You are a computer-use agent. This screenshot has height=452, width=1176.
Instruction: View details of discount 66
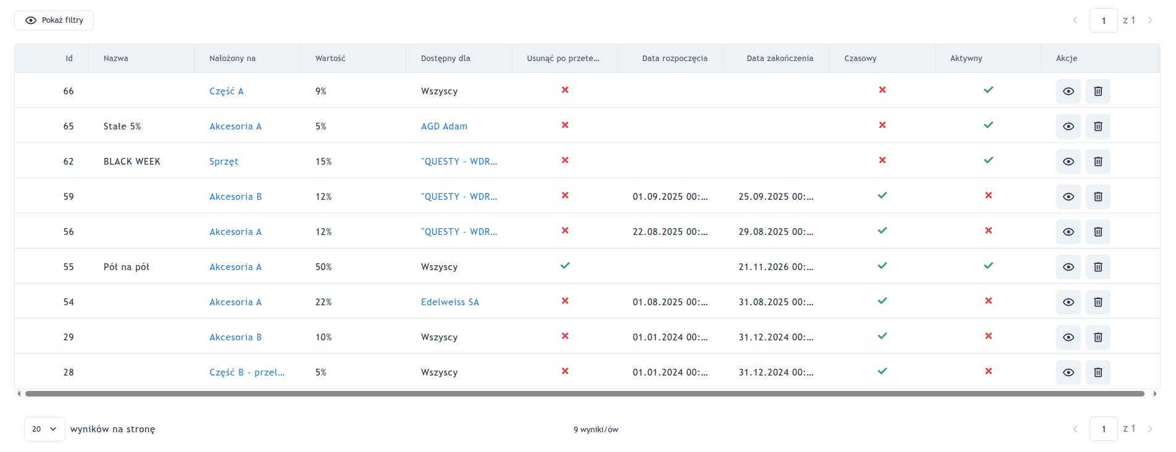(1068, 91)
